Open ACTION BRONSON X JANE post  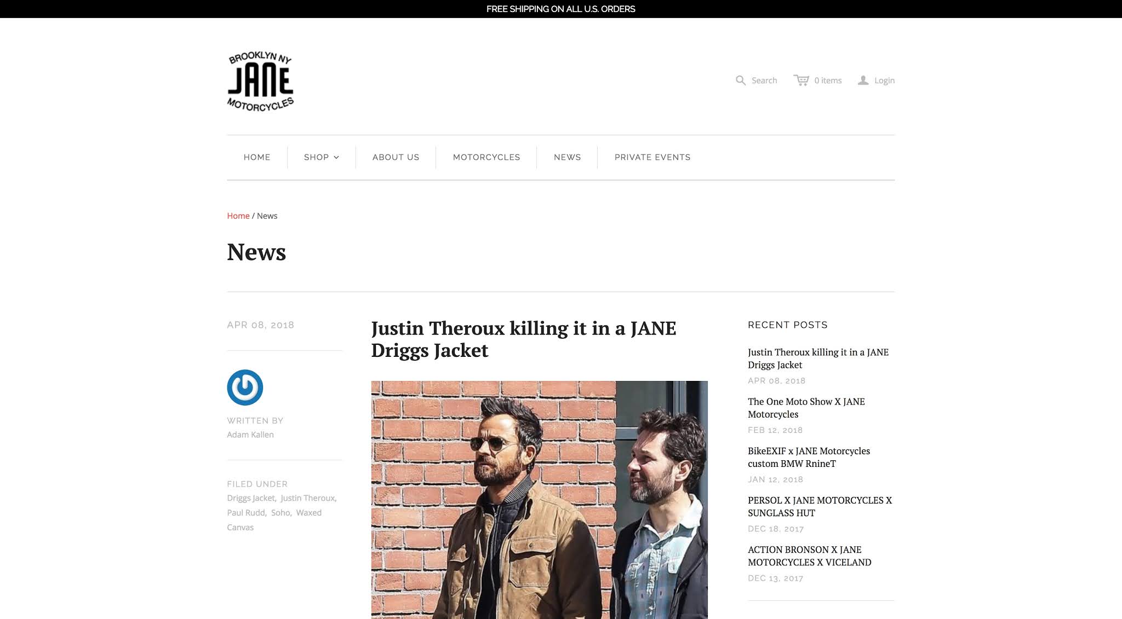pos(809,556)
